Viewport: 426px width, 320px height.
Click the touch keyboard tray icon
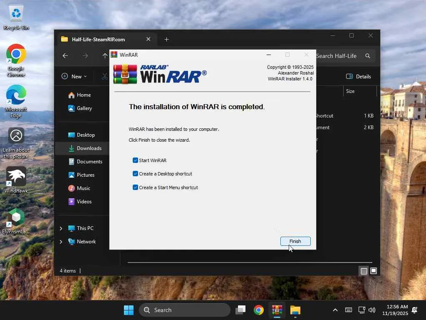[349, 310]
